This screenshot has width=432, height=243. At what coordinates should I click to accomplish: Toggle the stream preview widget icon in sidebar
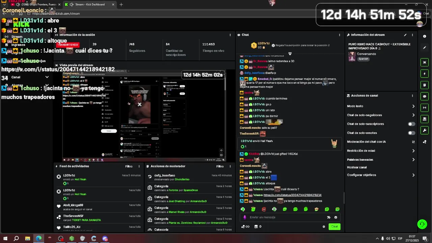(425, 62)
